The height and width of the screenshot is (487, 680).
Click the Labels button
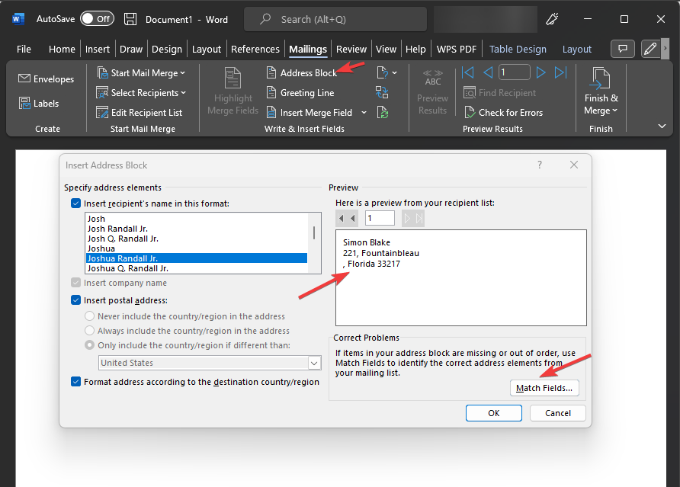pos(39,103)
